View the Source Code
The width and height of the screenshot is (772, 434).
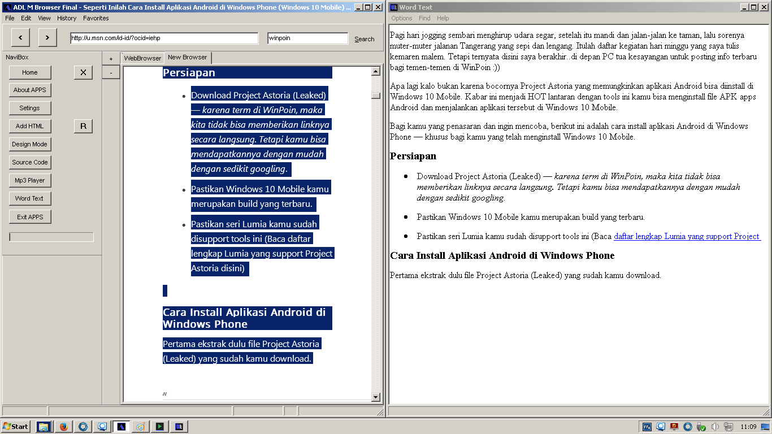(x=30, y=162)
